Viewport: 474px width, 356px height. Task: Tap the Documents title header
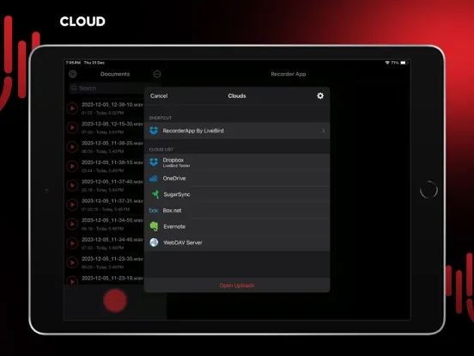115,74
